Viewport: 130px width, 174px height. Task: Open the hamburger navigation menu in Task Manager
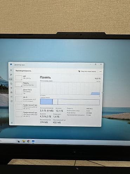11,70
